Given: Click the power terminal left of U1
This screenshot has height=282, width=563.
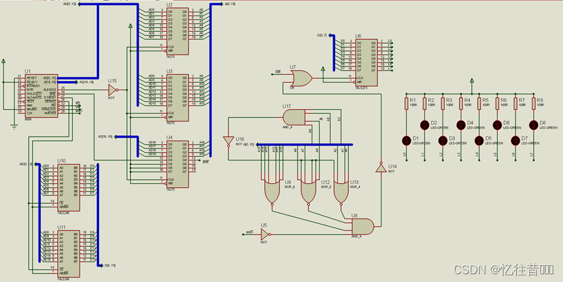Looking at the screenshot, I should click(4, 61).
